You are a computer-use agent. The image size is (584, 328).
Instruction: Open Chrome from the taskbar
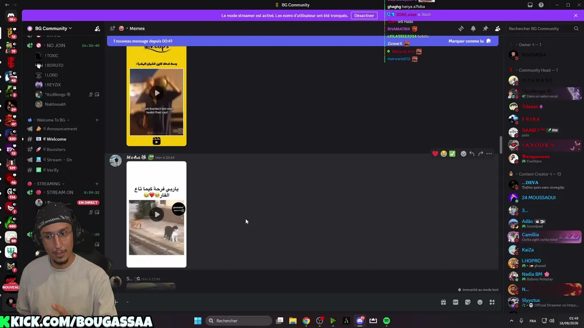[x=306, y=321]
